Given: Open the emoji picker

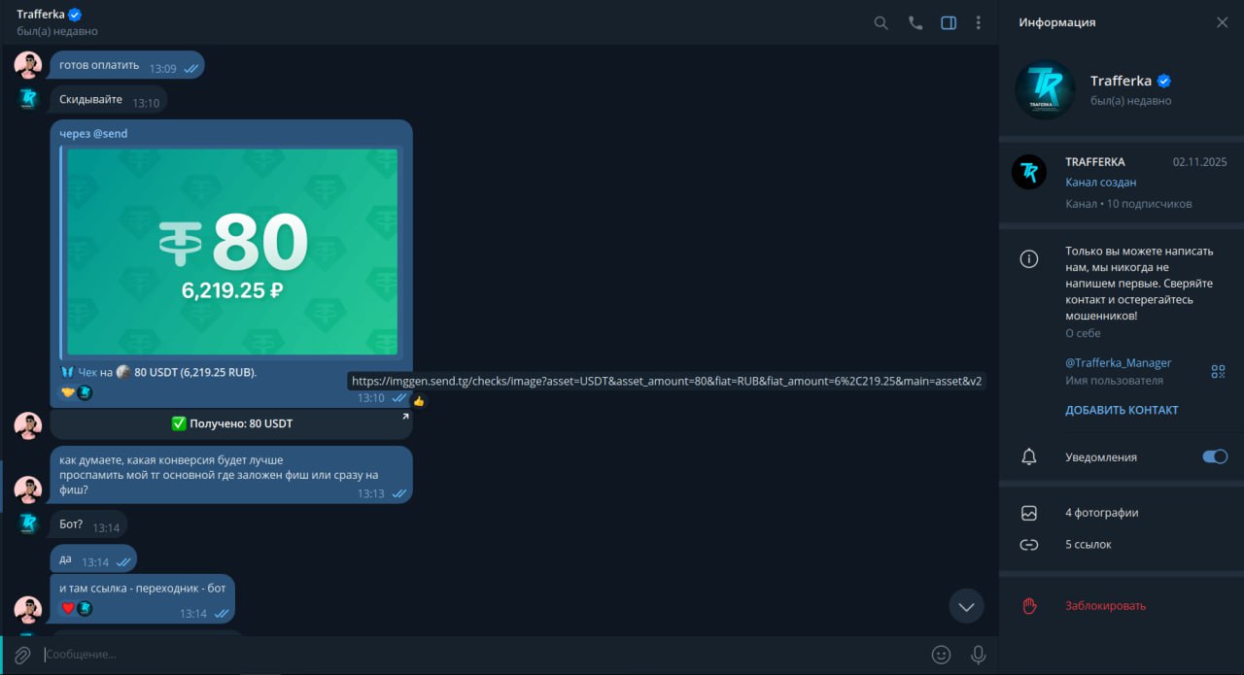Looking at the screenshot, I should 941,655.
